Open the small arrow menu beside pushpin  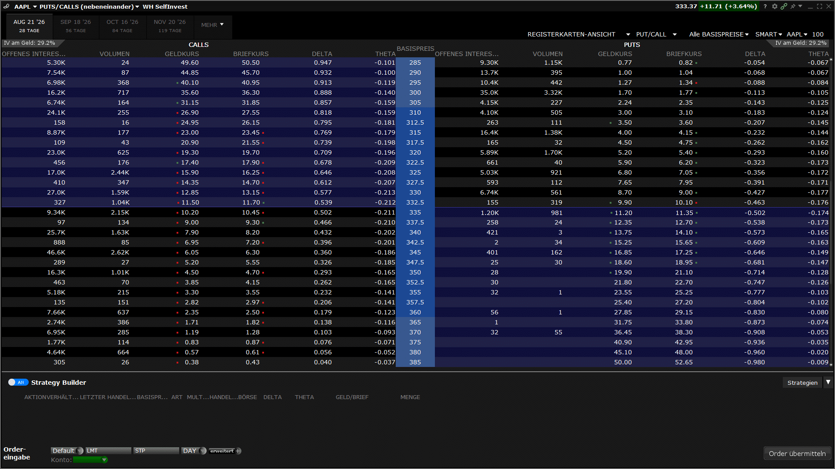click(x=800, y=7)
